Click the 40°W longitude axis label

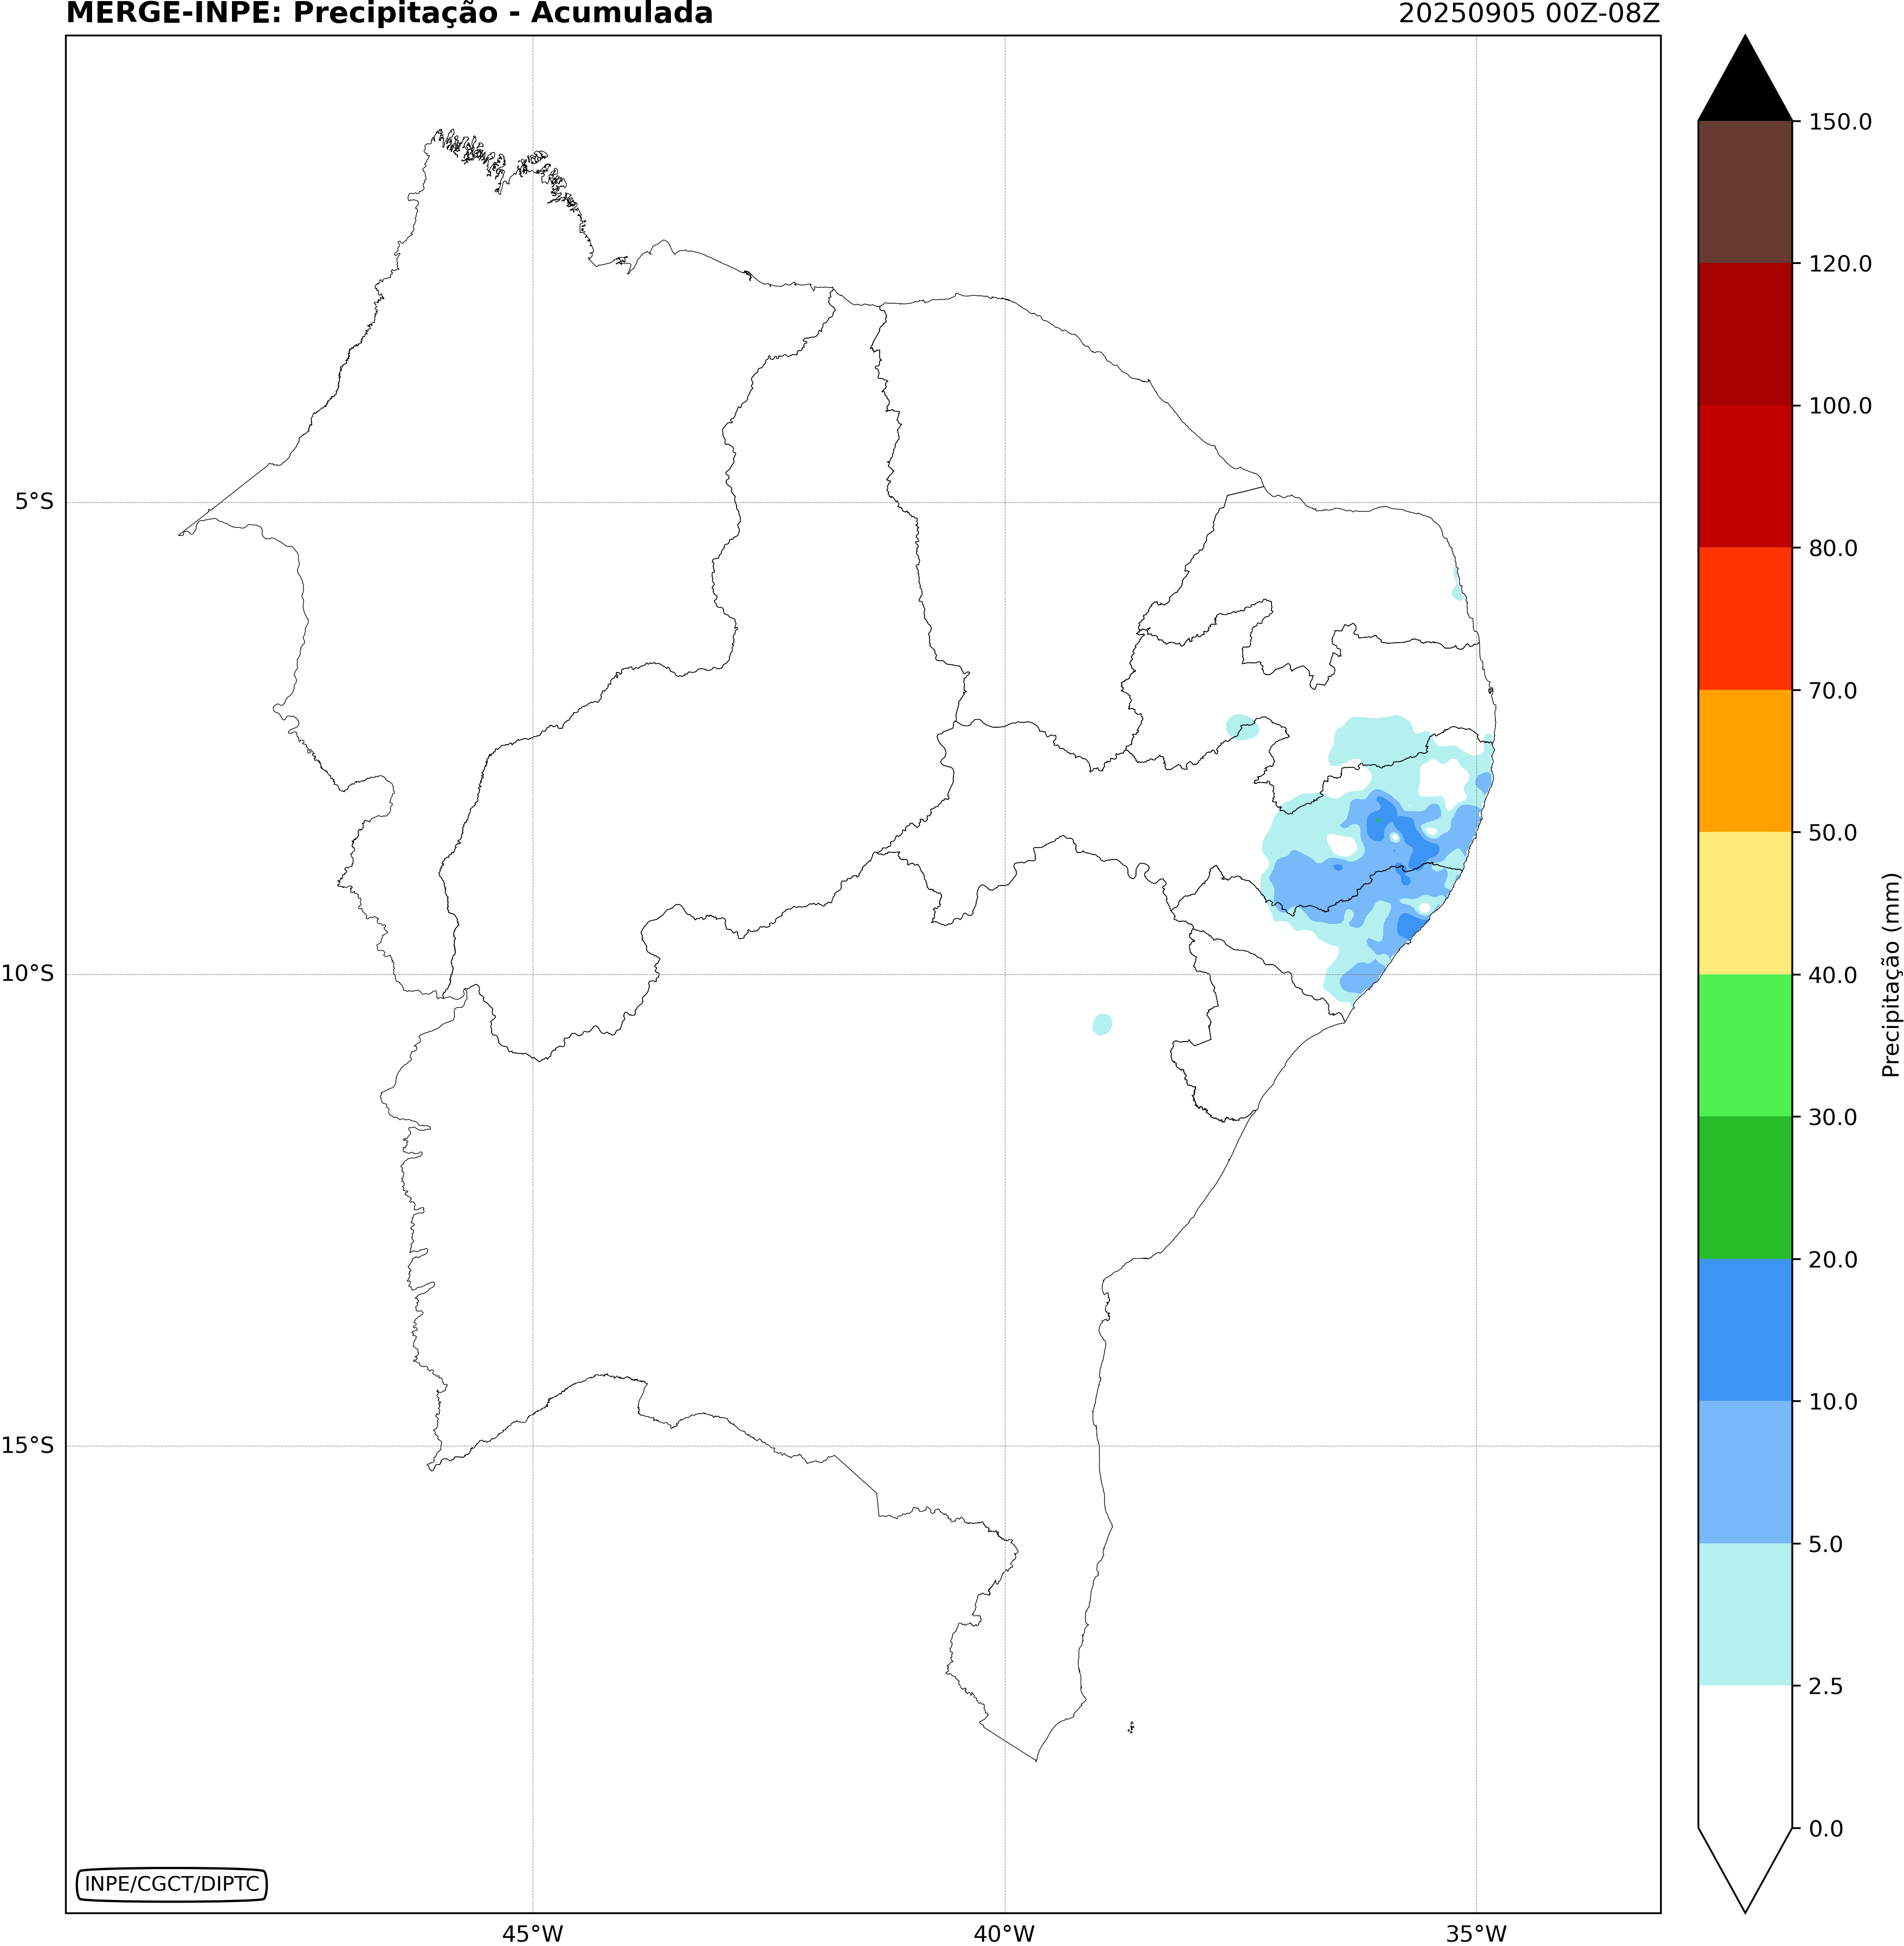coord(1004,1933)
